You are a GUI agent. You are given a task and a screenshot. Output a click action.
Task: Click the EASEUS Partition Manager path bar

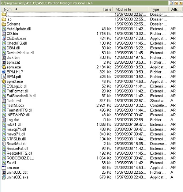point(85,3)
